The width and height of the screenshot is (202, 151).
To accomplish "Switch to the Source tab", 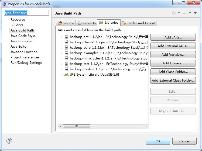I will click(x=66, y=23).
